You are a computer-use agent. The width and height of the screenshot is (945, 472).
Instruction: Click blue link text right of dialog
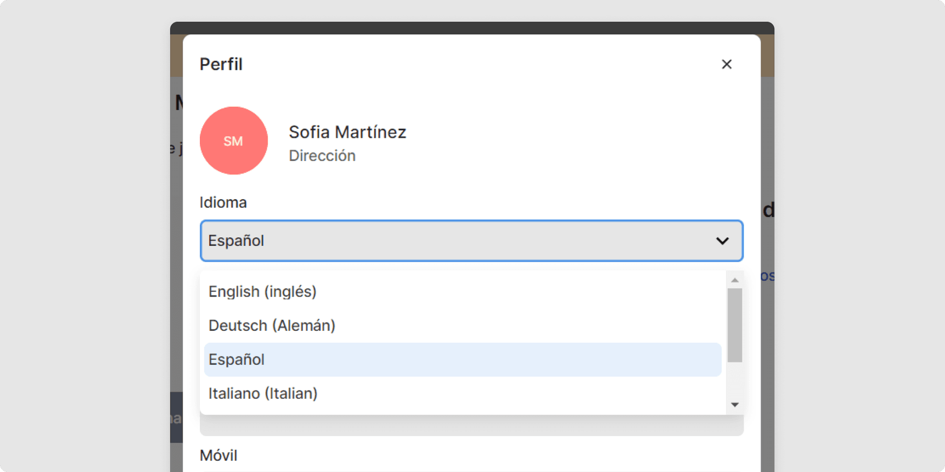click(x=767, y=276)
